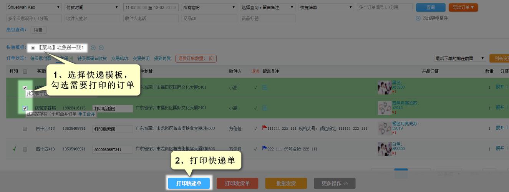Open the 蓝色月亮流苏 a2019 product link

[405, 106]
